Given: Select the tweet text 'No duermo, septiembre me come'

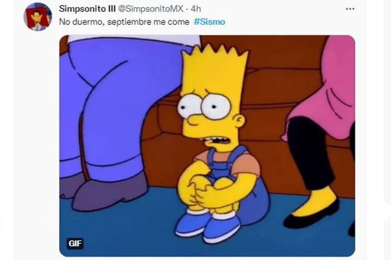Looking at the screenshot, I should [124, 22].
